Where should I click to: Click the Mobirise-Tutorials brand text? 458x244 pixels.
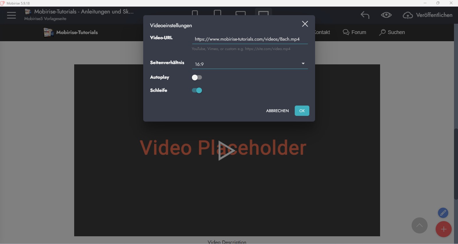(77, 32)
